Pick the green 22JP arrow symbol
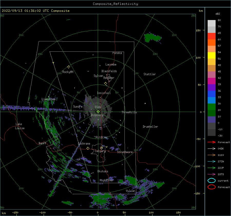This screenshot has height=216, width=231. (211, 168)
